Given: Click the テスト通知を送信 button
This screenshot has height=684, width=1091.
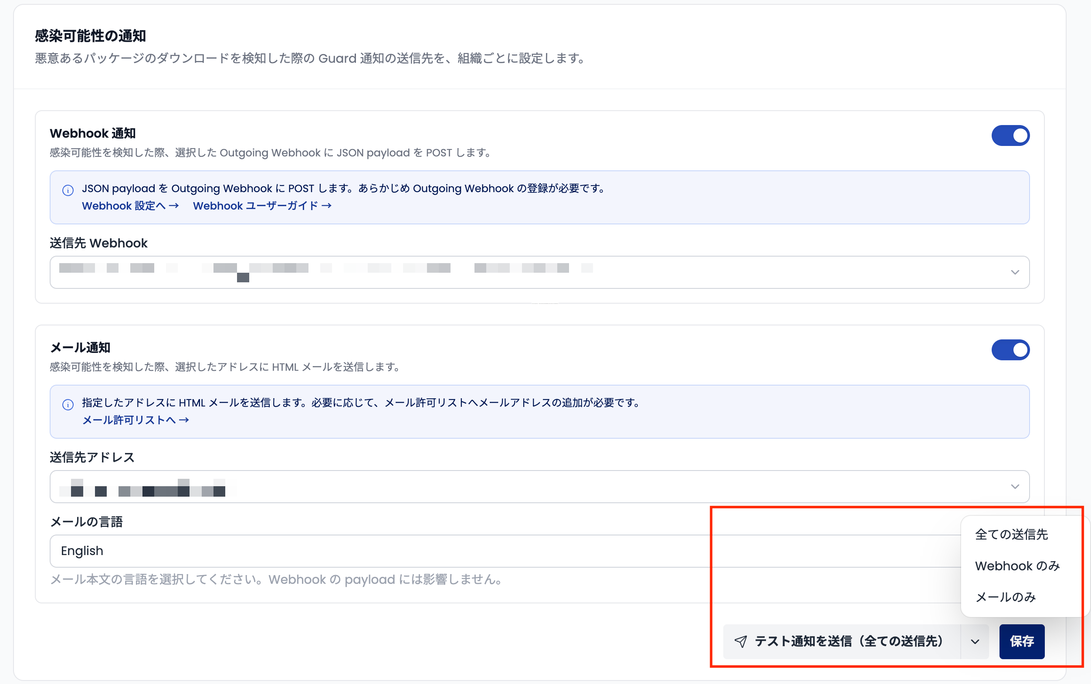Looking at the screenshot, I should tap(841, 641).
